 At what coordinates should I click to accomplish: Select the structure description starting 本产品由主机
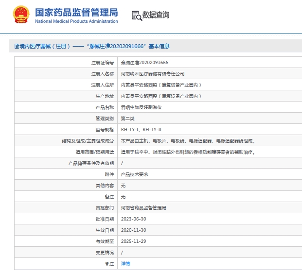point(188,141)
